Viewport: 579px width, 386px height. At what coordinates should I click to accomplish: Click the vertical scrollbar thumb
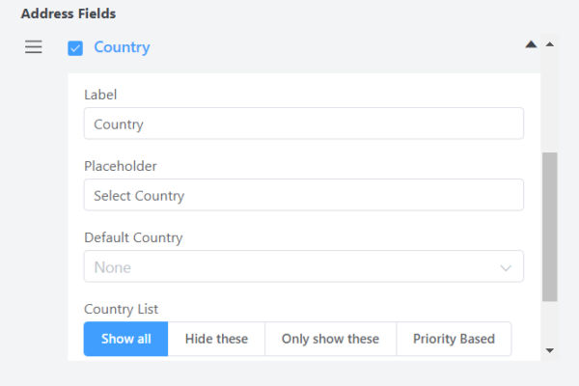pos(550,227)
